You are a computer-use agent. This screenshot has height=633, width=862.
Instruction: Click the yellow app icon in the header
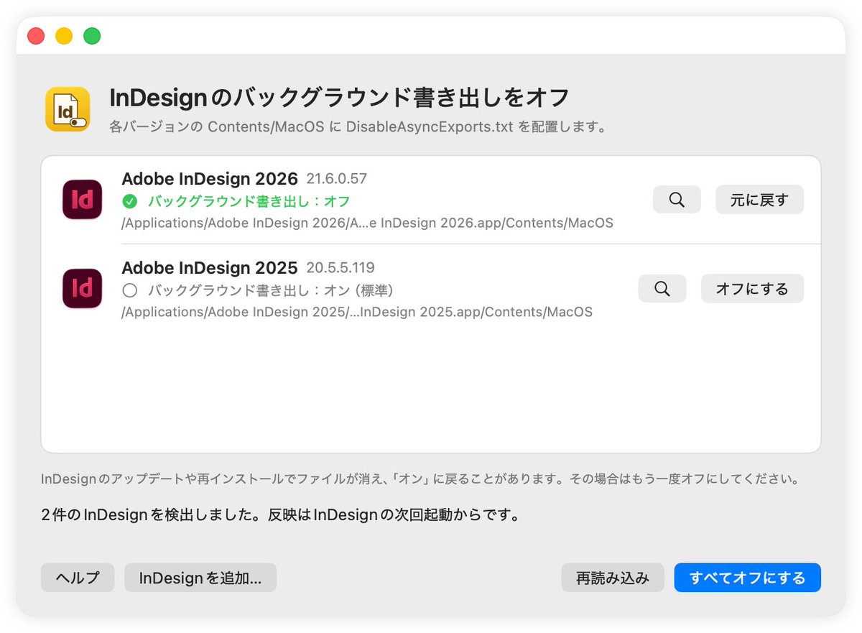tap(68, 109)
